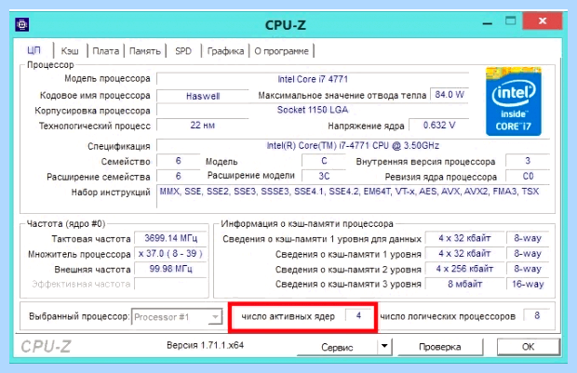The image size is (577, 373).
Task: Click the Haswell code name value
Action: (203, 96)
